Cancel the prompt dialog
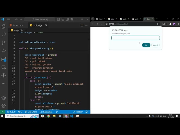Screen dimensions: 180x135 pos(156,45)
